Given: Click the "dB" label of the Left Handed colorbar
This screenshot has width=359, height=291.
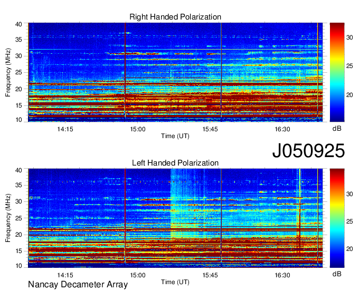Looking at the screenshot, I should [x=337, y=274].
